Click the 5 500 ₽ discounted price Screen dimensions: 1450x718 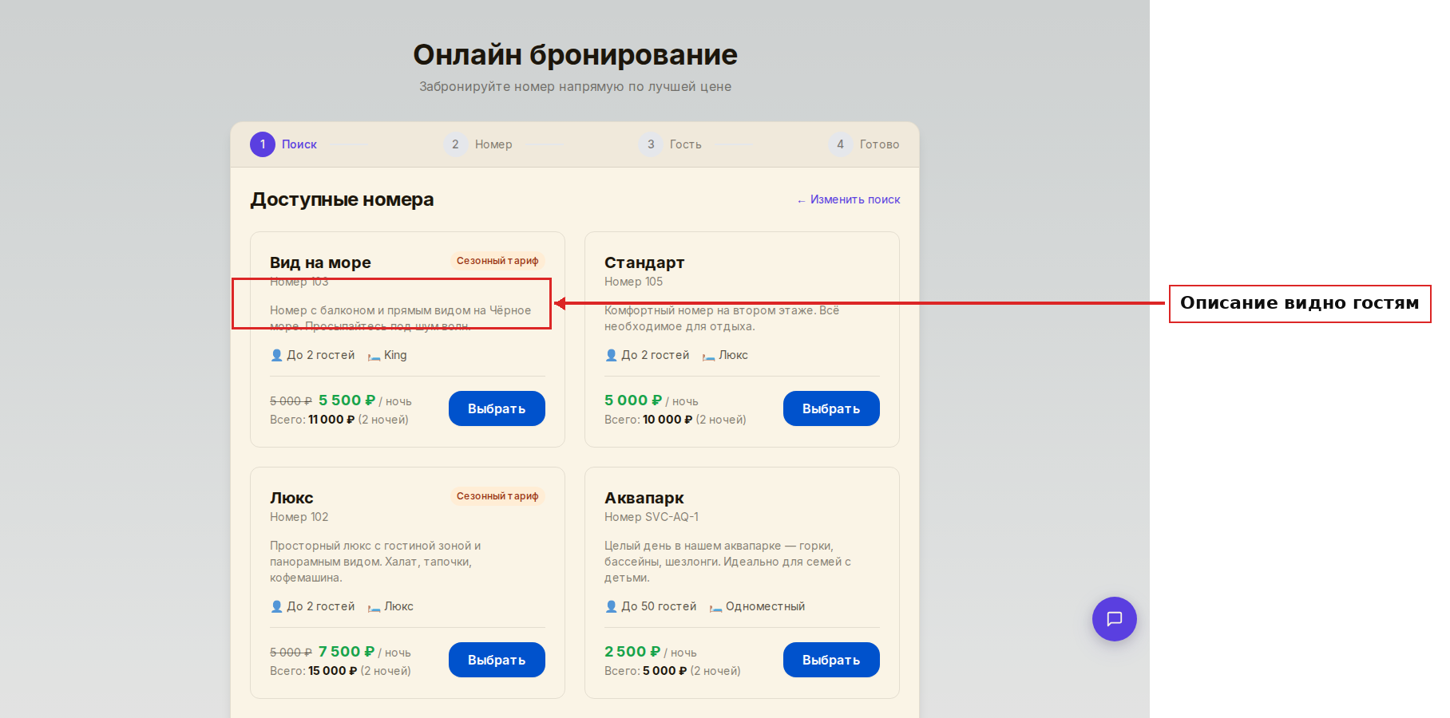point(347,400)
